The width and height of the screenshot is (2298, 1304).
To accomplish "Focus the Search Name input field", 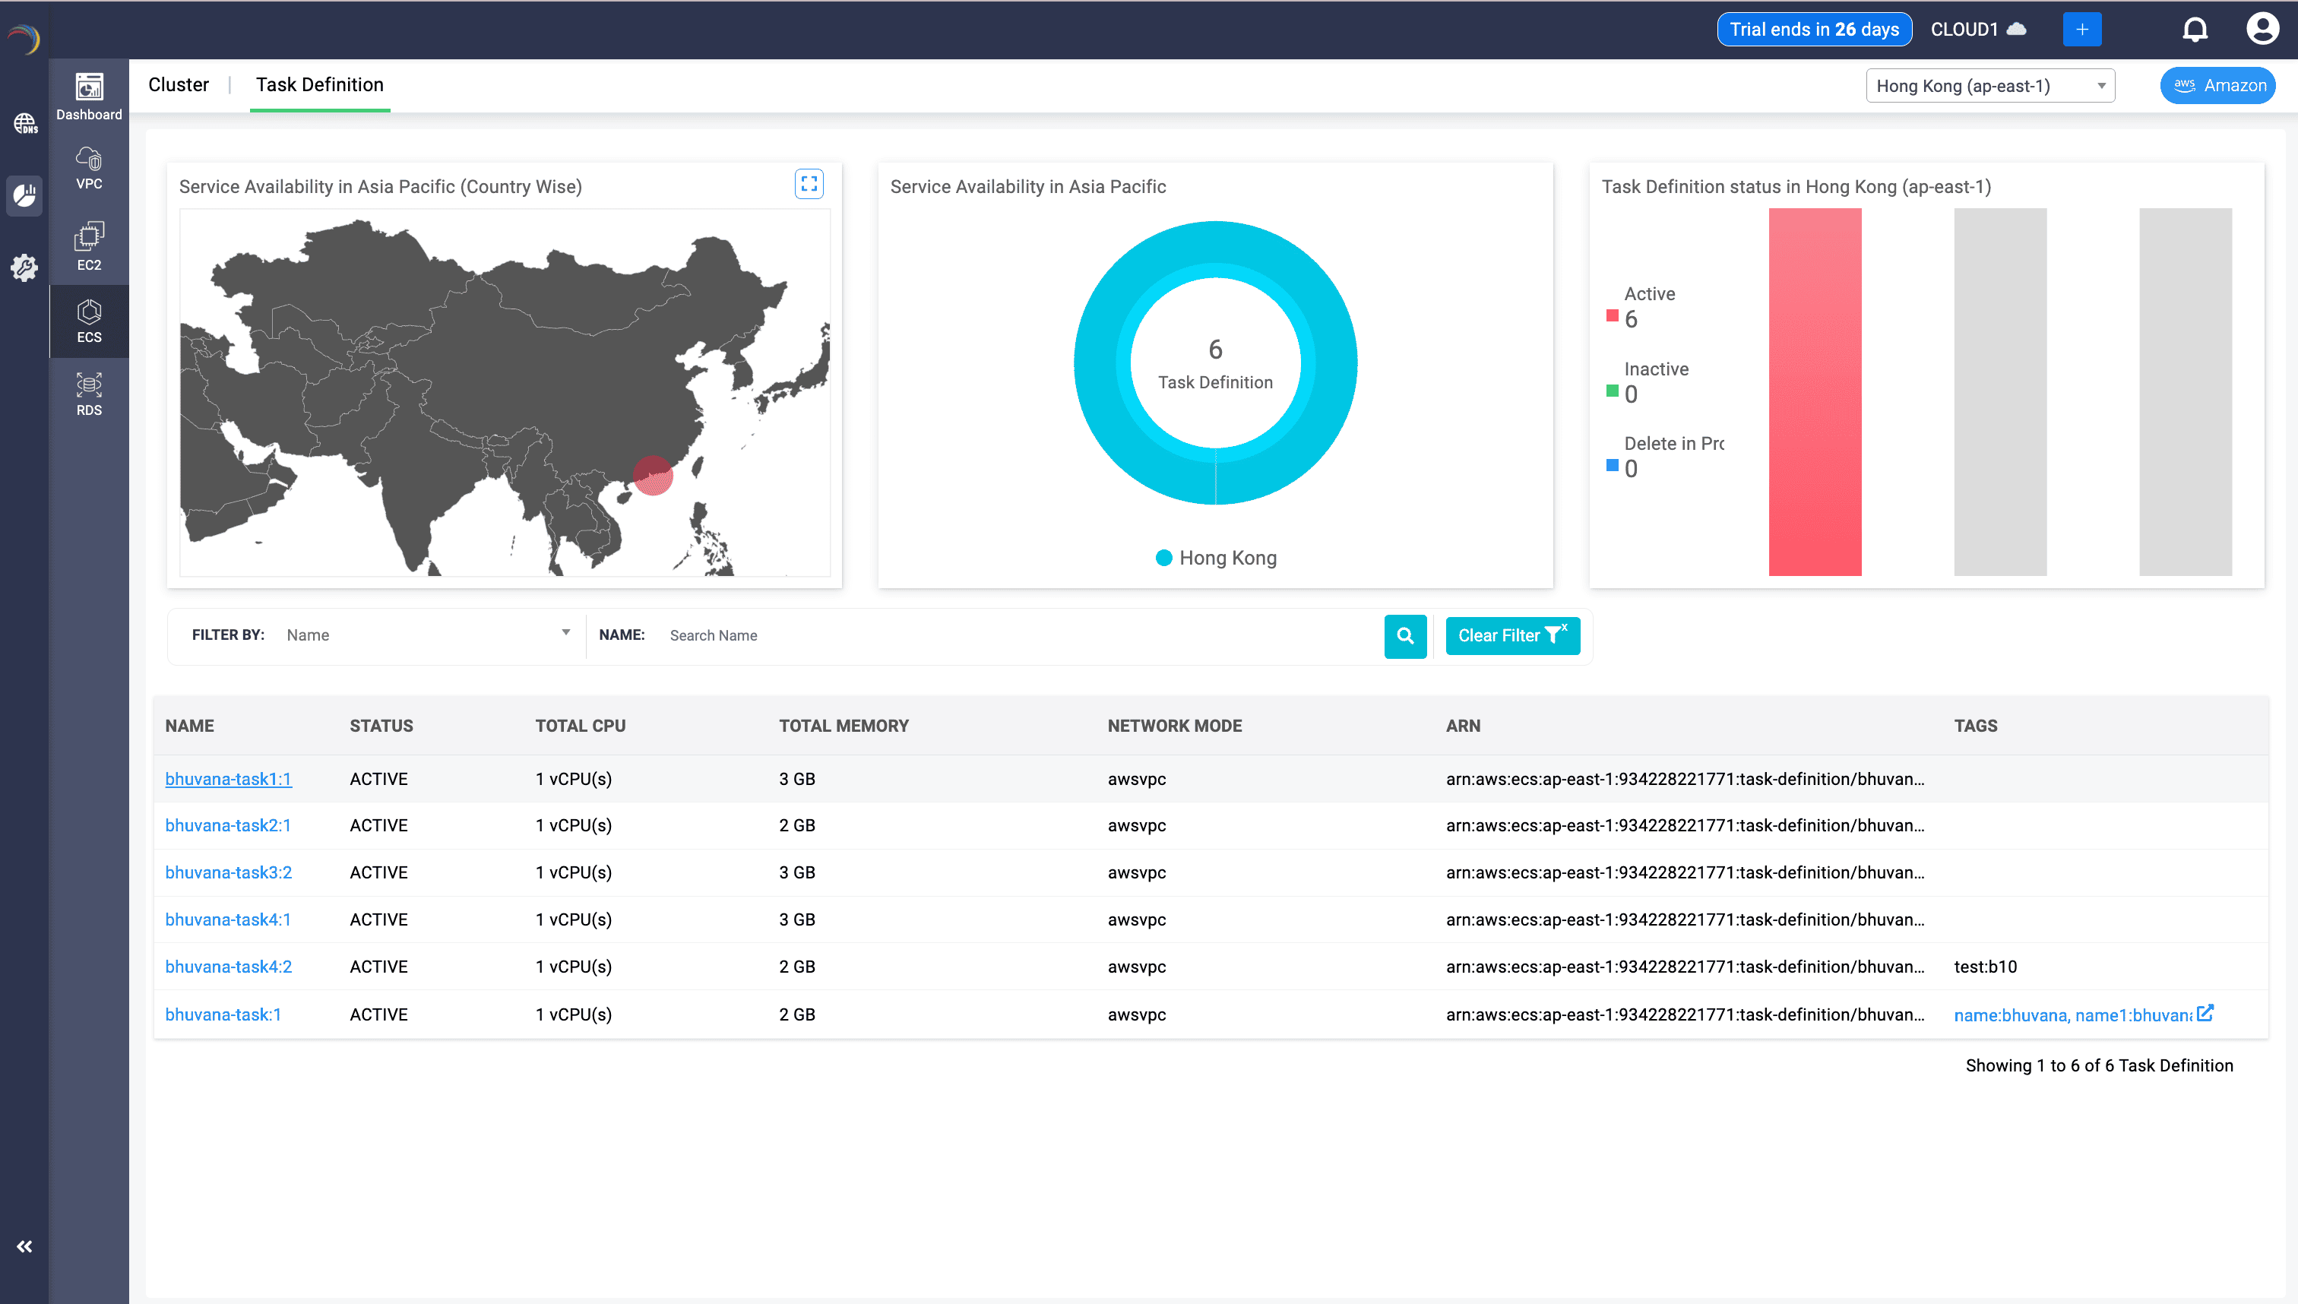I will 1021,635.
